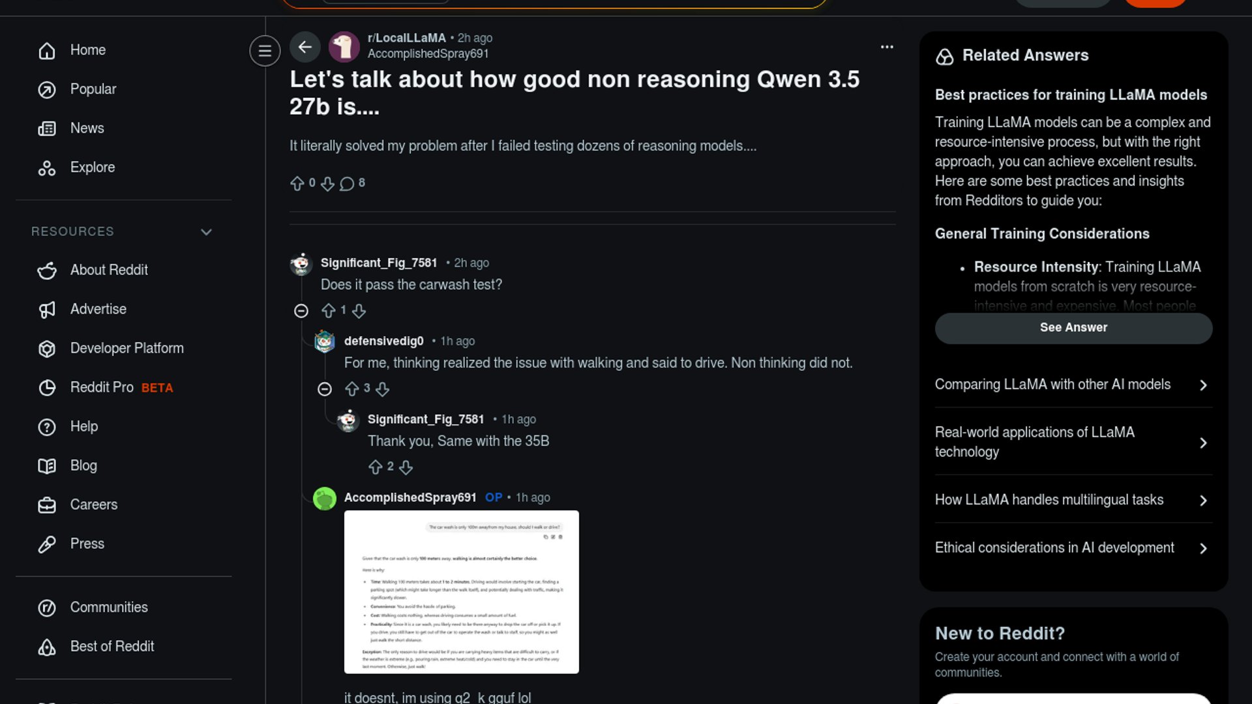The image size is (1252, 704).
Task: Open the post's three-dot options menu
Action: 887,47
